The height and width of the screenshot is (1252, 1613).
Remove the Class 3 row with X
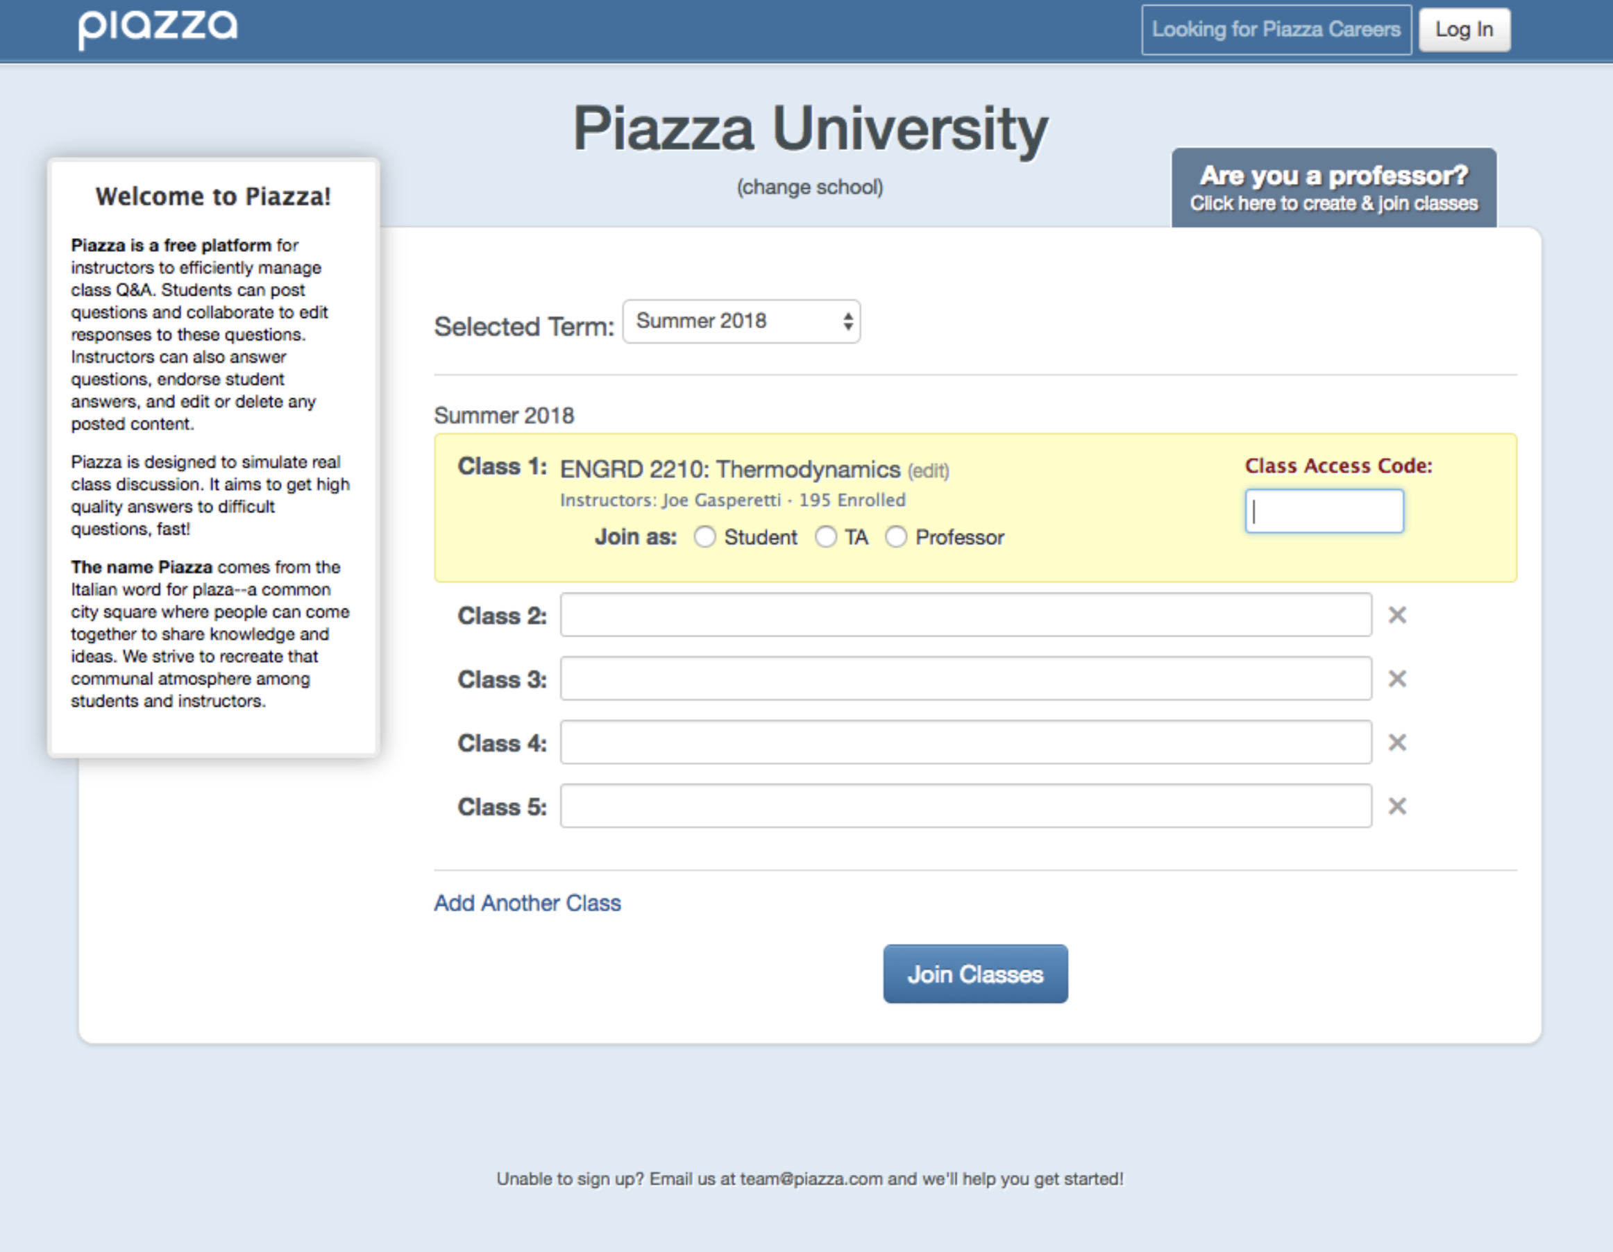[x=1396, y=678]
